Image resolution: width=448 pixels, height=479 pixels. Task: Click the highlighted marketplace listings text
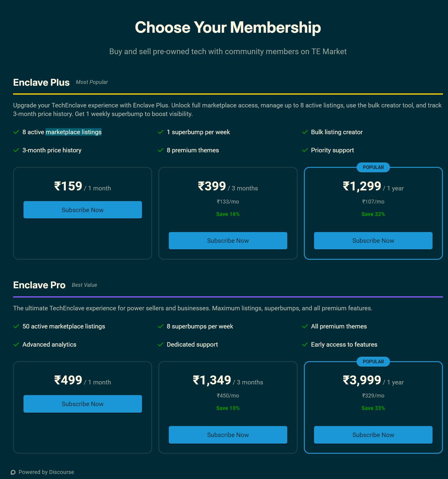click(74, 132)
